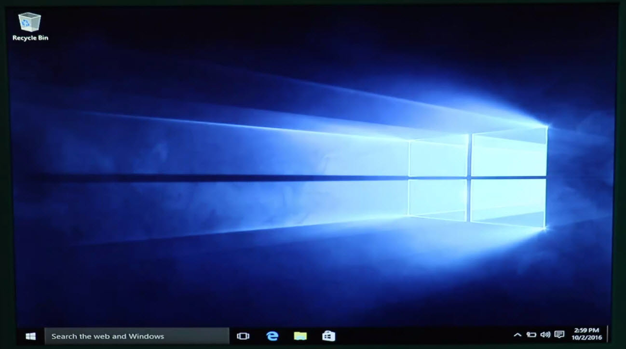
Task: Click the Search the web and Windows box
Action: (x=136, y=336)
